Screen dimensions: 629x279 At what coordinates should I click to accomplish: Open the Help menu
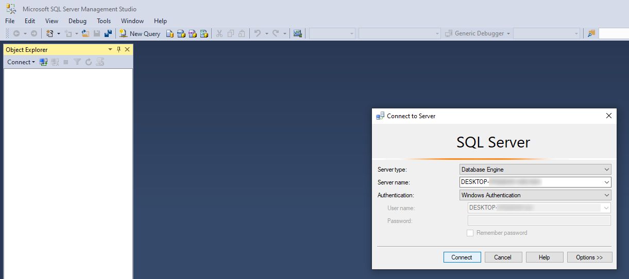[x=160, y=21]
